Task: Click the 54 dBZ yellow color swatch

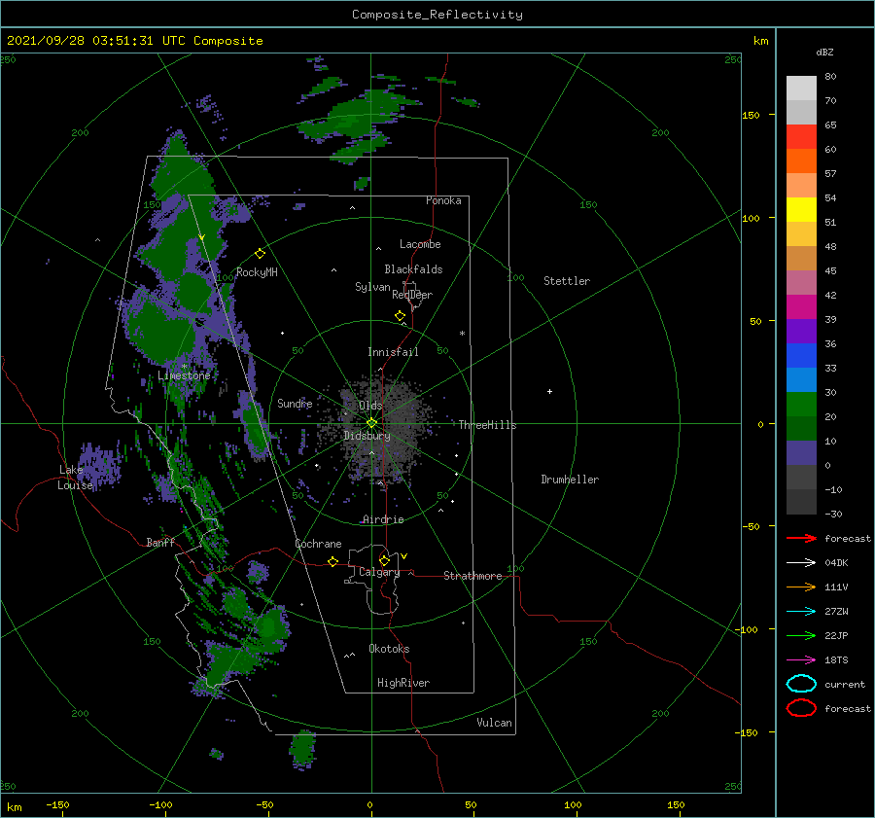Action: pos(801,210)
